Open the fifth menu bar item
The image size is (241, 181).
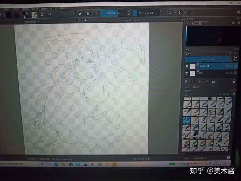click(x=44, y=9)
